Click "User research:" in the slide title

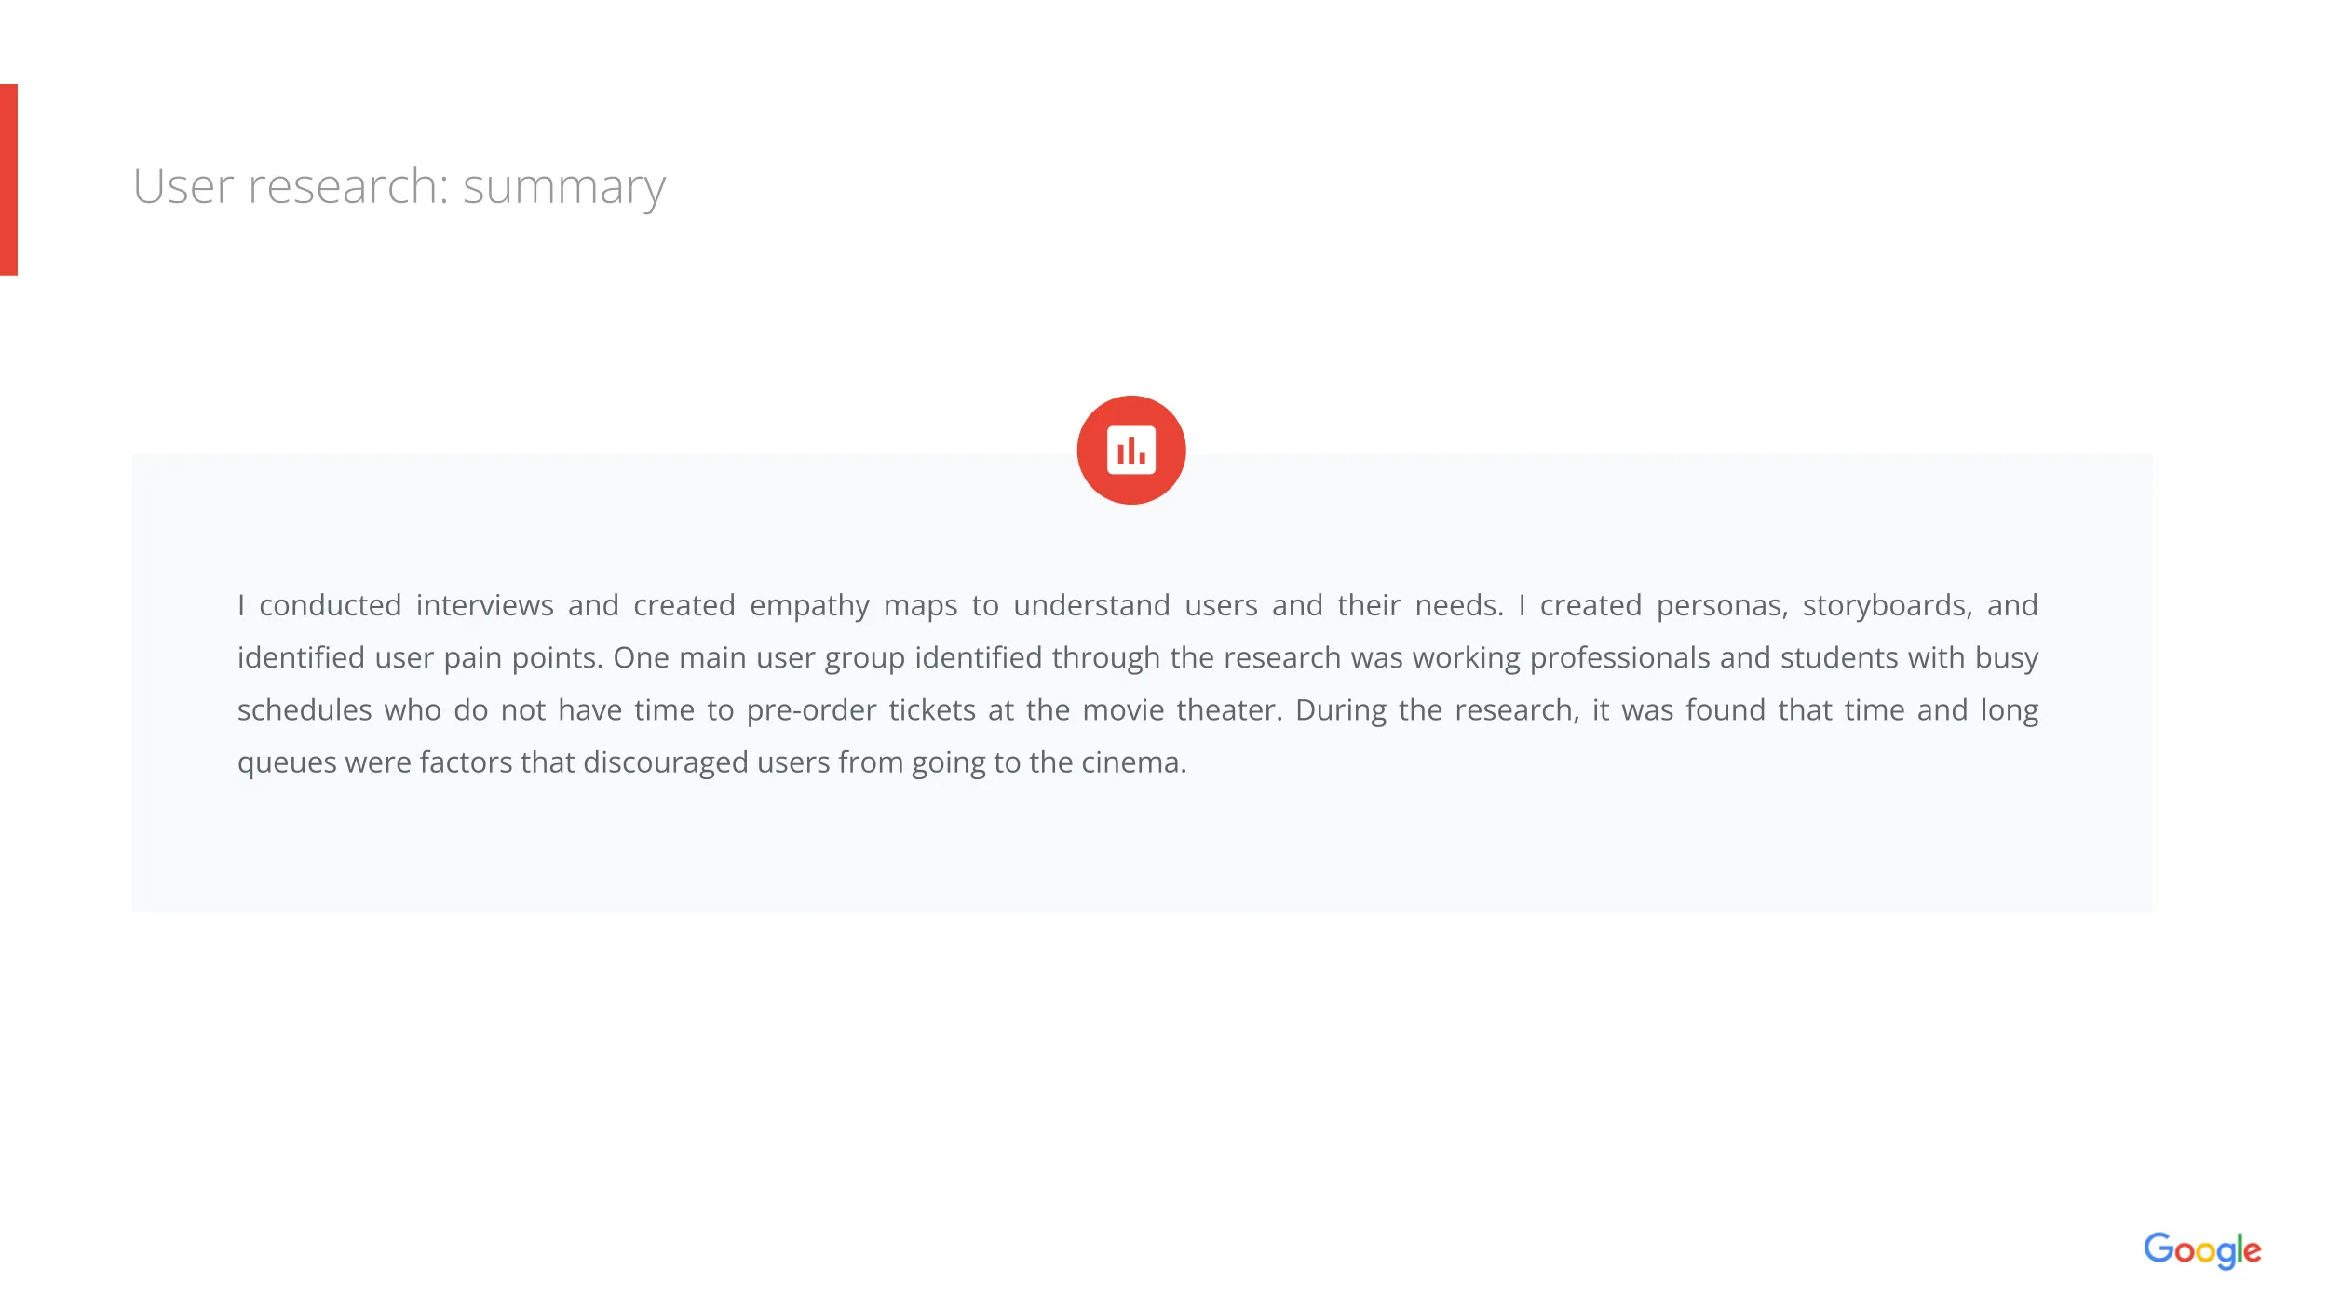coord(291,185)
